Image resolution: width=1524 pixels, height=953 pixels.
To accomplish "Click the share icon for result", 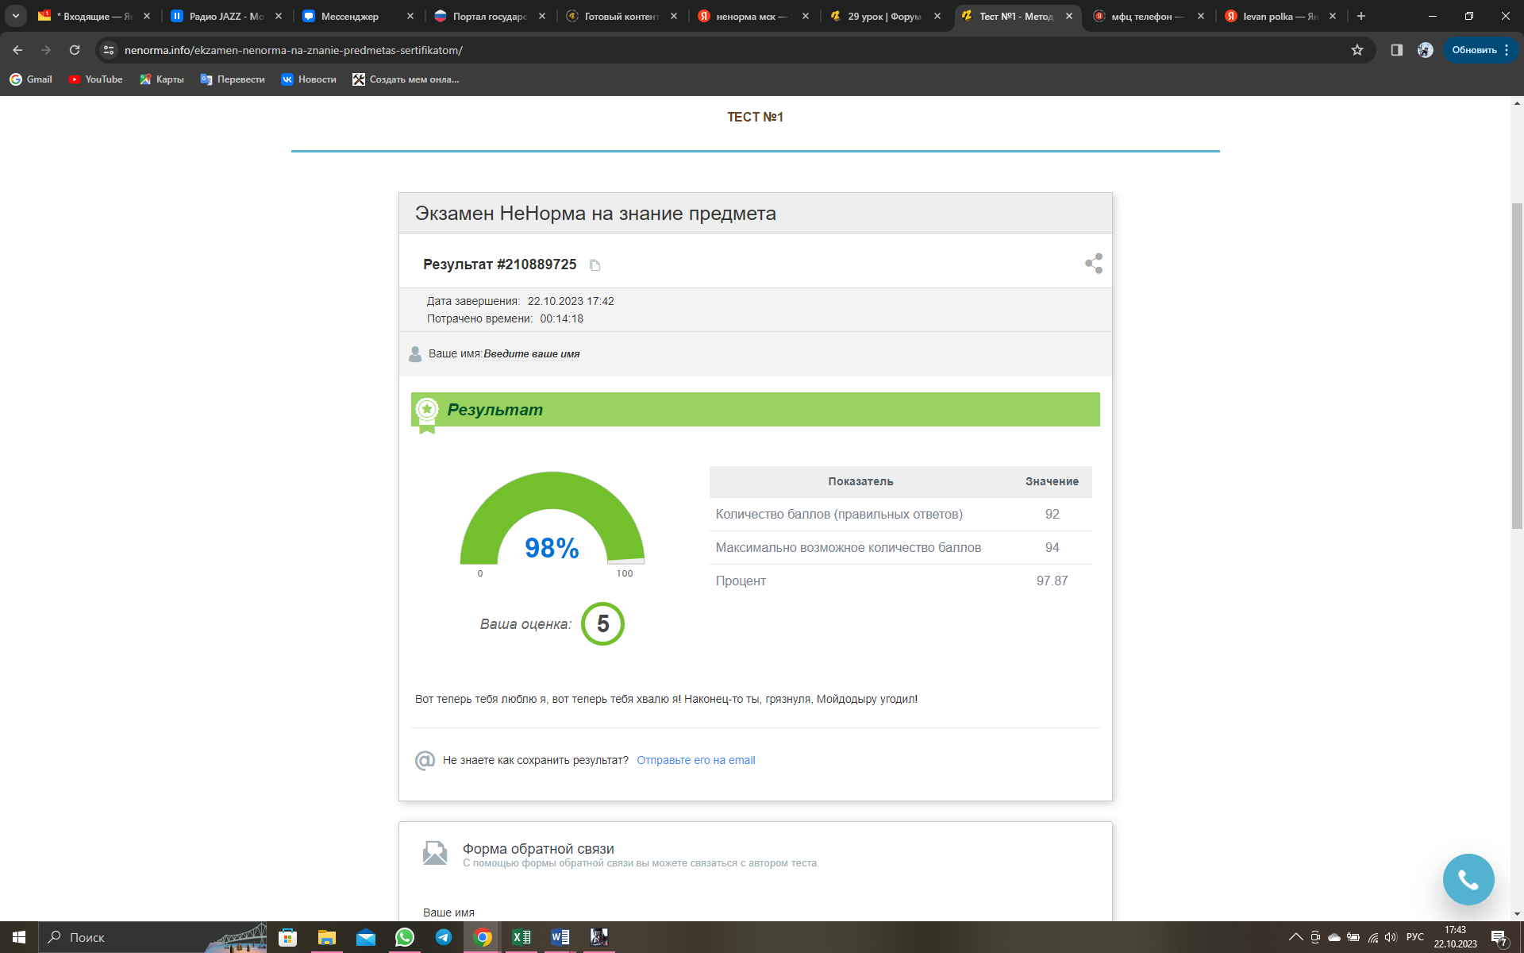I will (1093, 264).
